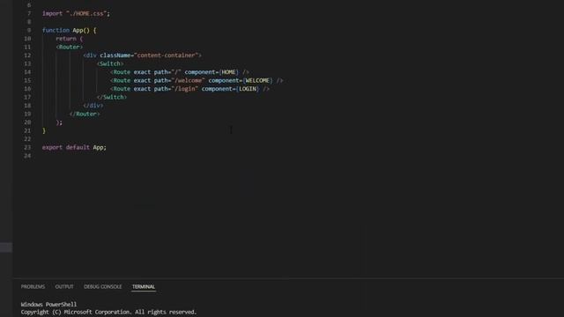The height and width of the screenshot is (317, 564).
Task: Select the TERMINAL tab
Action: pos(143,286)
